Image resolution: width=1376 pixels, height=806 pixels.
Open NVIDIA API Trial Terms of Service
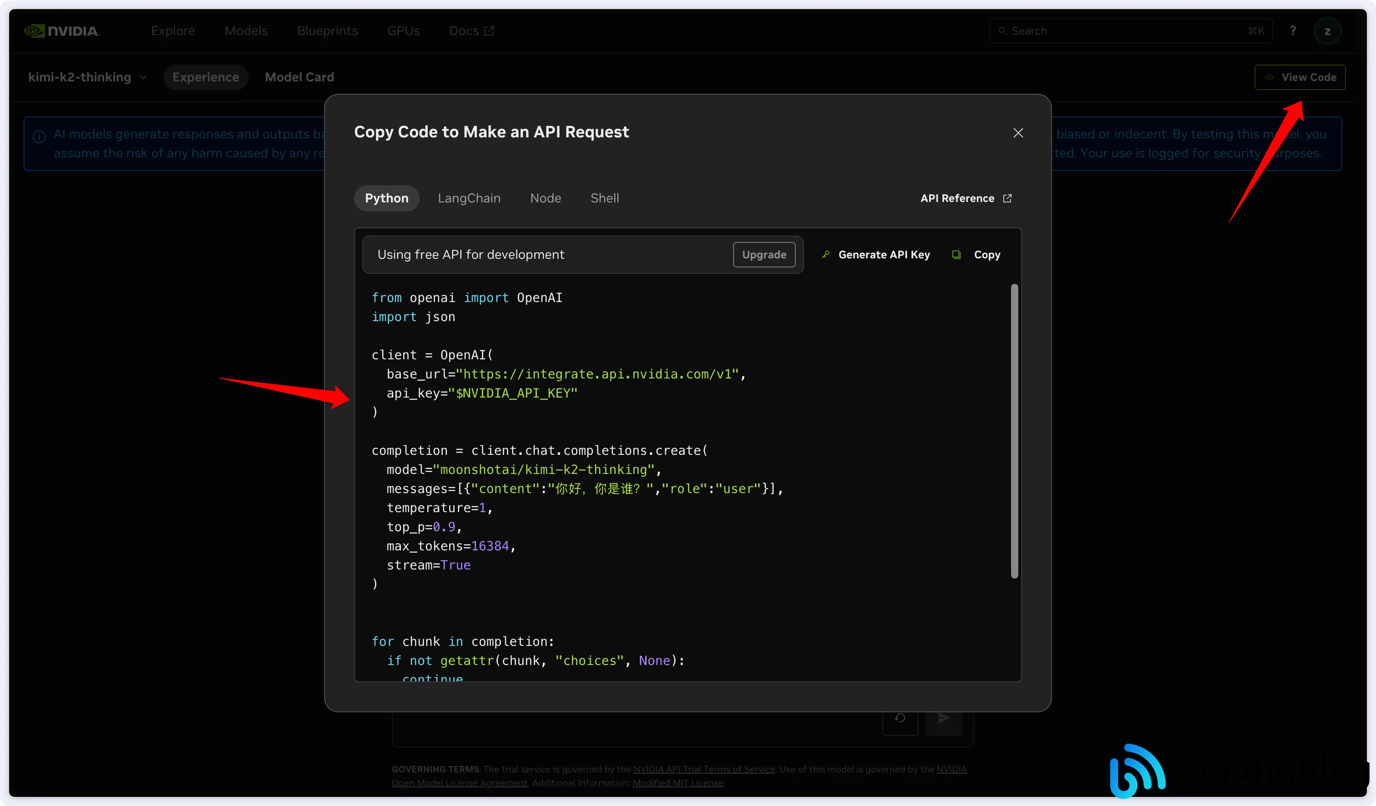click(x=703, y=770)
